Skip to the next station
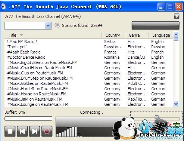 35,131
